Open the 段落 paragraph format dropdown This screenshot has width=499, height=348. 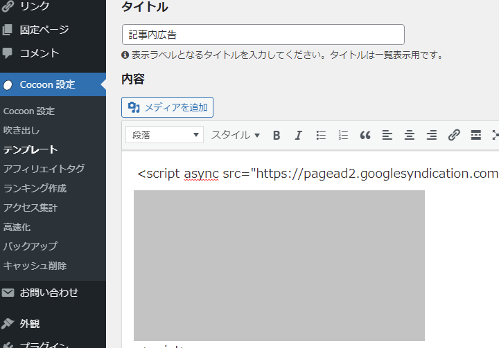(x=164, y=135)
